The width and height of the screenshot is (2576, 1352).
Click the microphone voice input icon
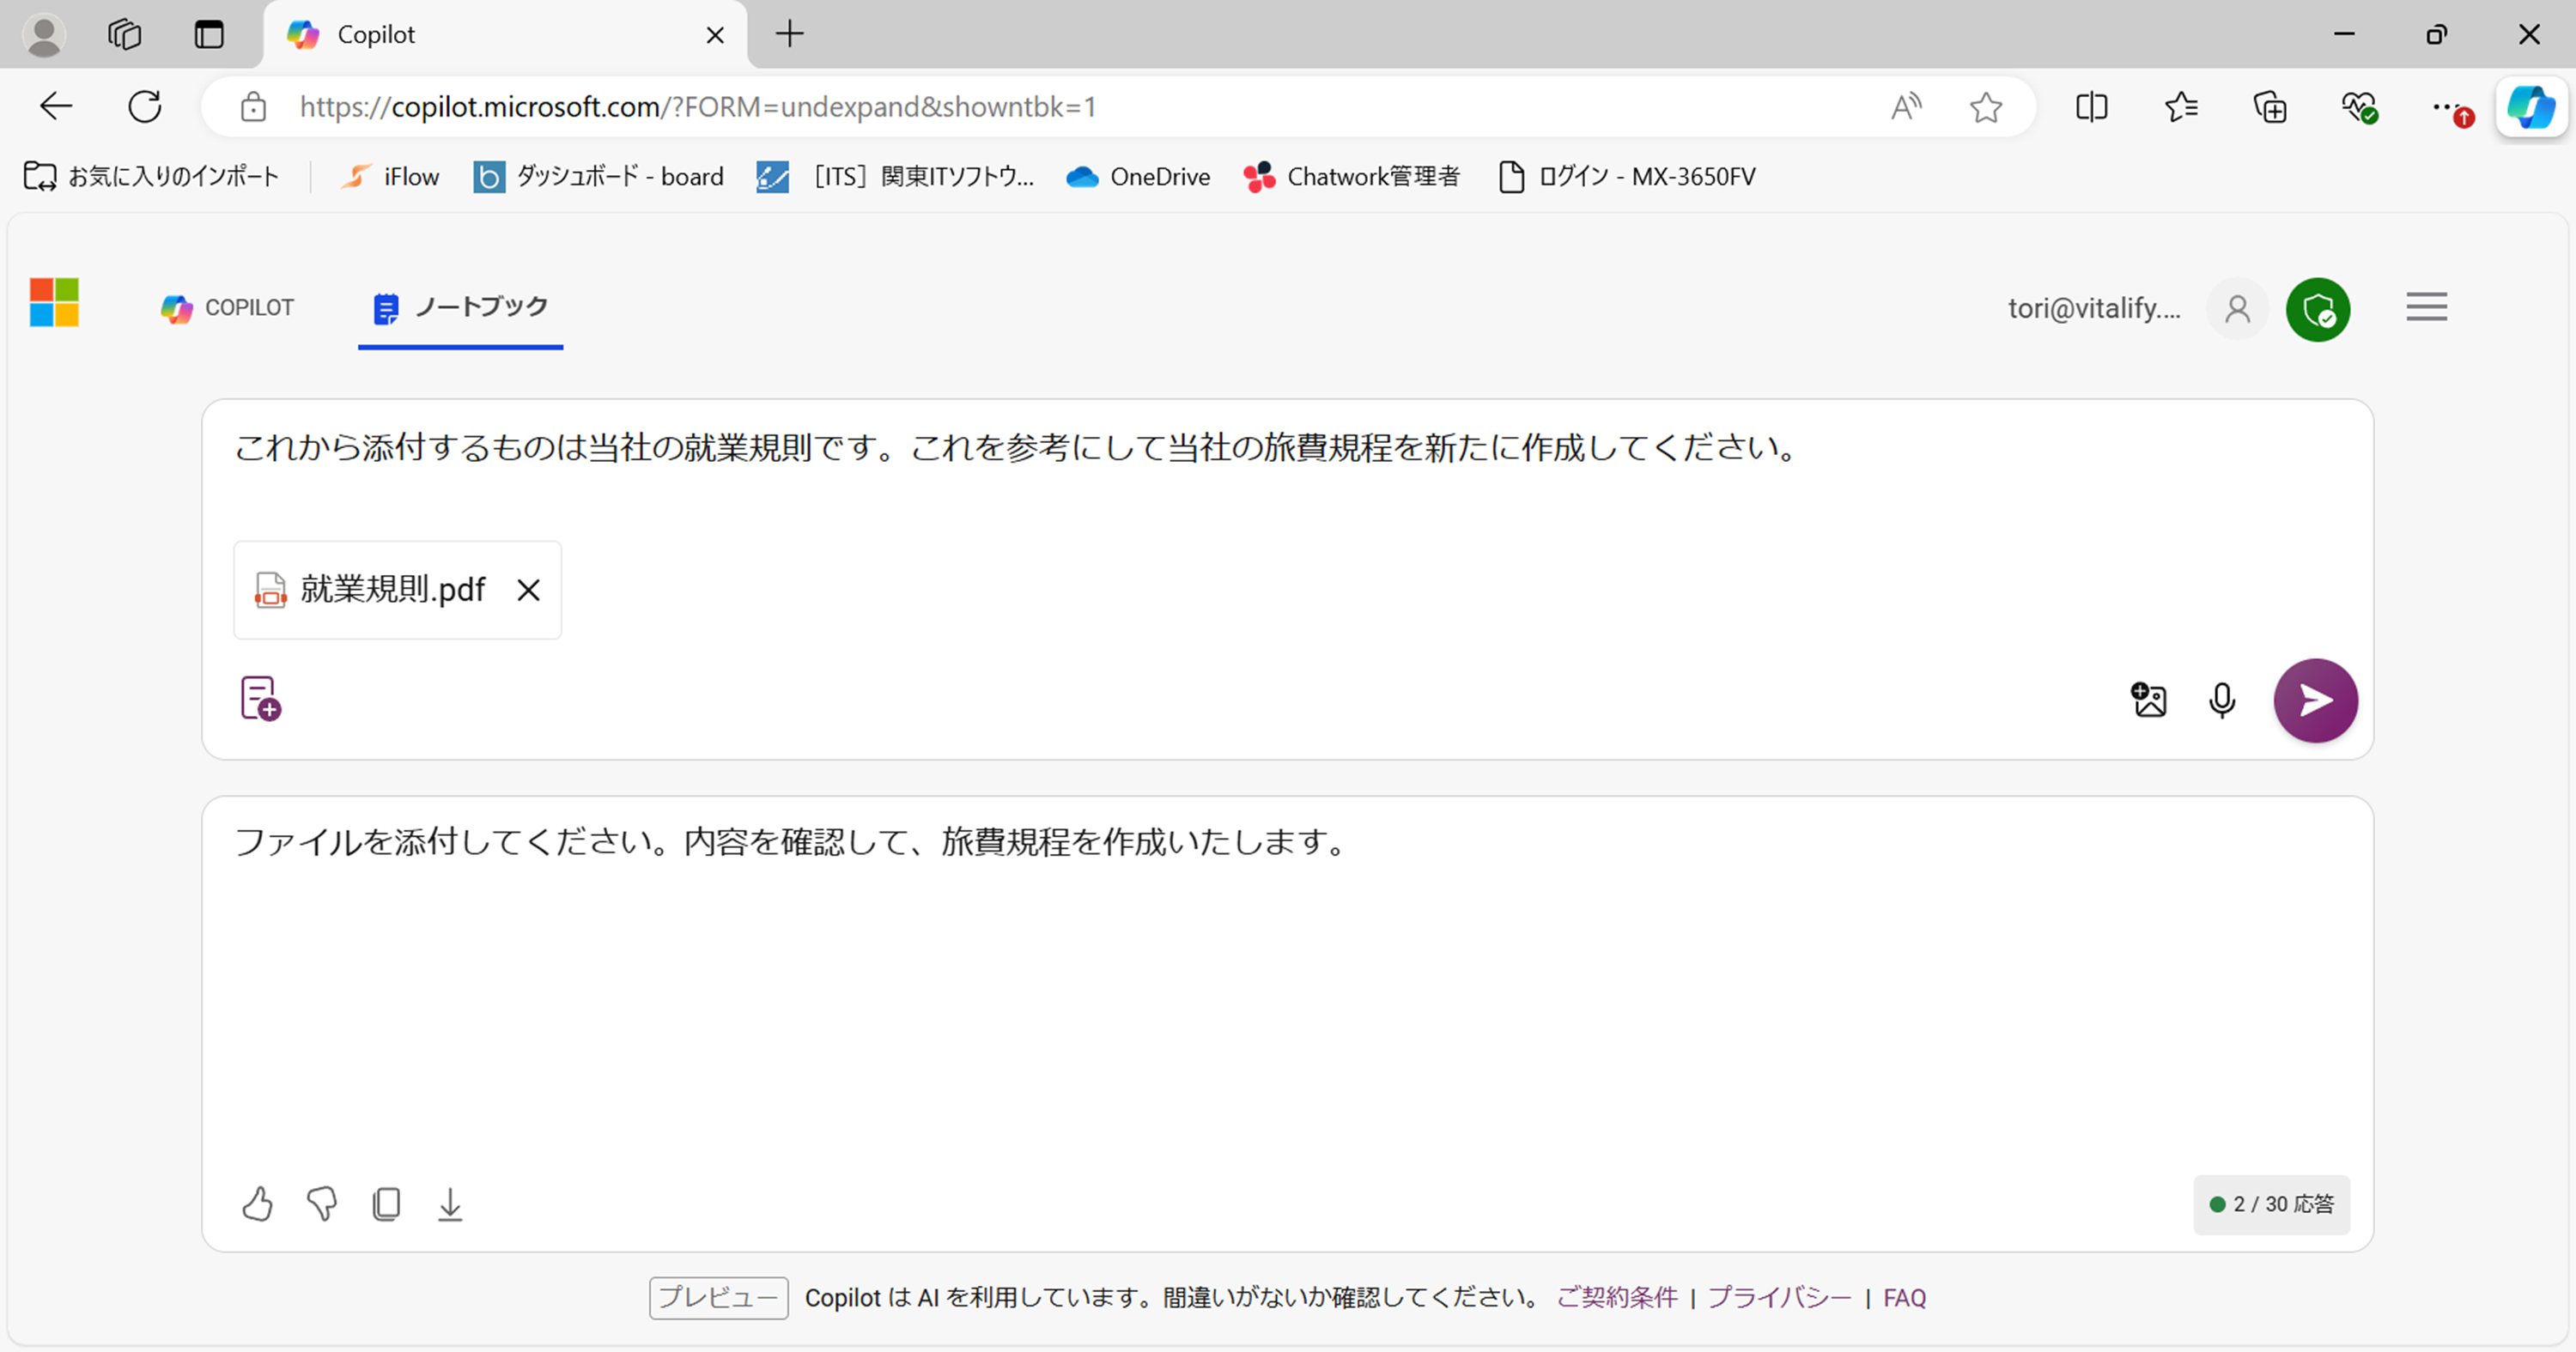[2222, 700]
